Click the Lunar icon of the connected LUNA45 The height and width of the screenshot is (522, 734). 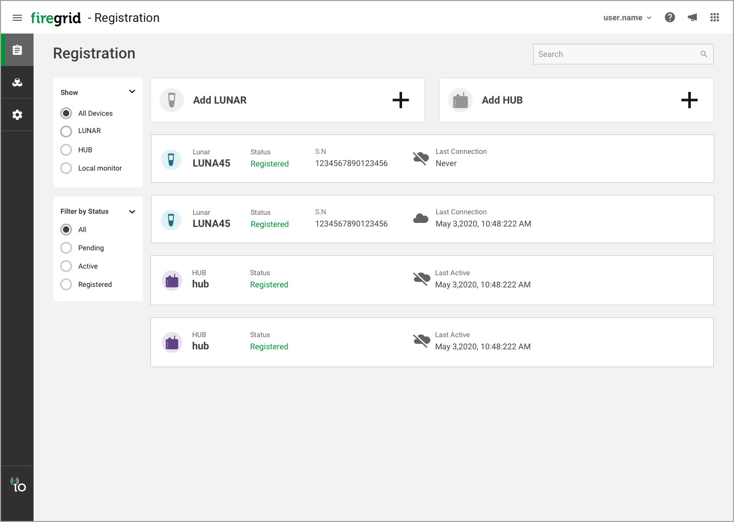[171, 220]
